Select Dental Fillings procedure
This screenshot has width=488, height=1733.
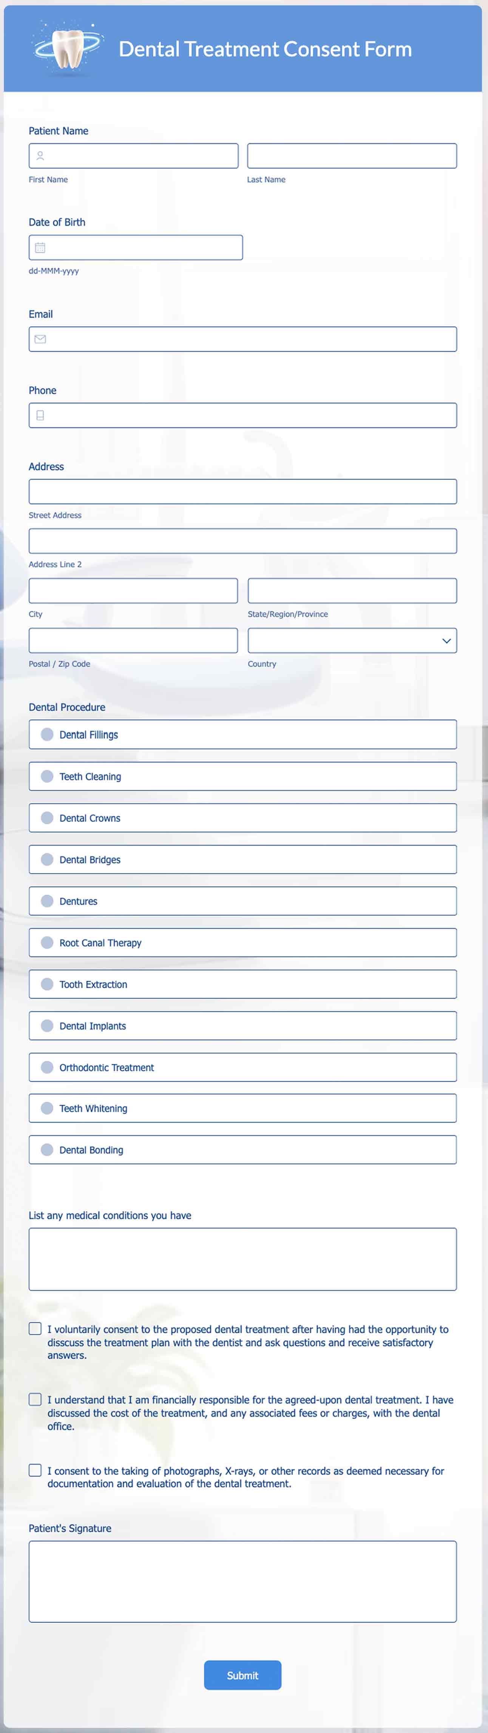click(x=46, y=734)
